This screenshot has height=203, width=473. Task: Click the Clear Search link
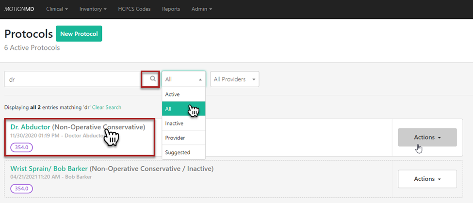pyautogui.click(x=107, y=108)
